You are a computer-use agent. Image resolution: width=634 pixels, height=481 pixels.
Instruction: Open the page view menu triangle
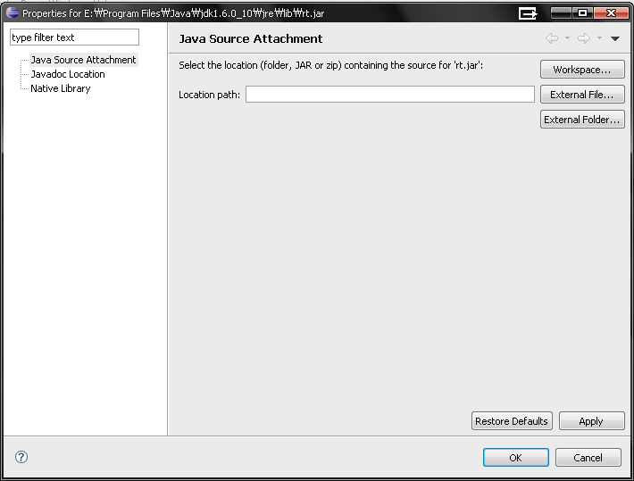[x=615, y=38]
